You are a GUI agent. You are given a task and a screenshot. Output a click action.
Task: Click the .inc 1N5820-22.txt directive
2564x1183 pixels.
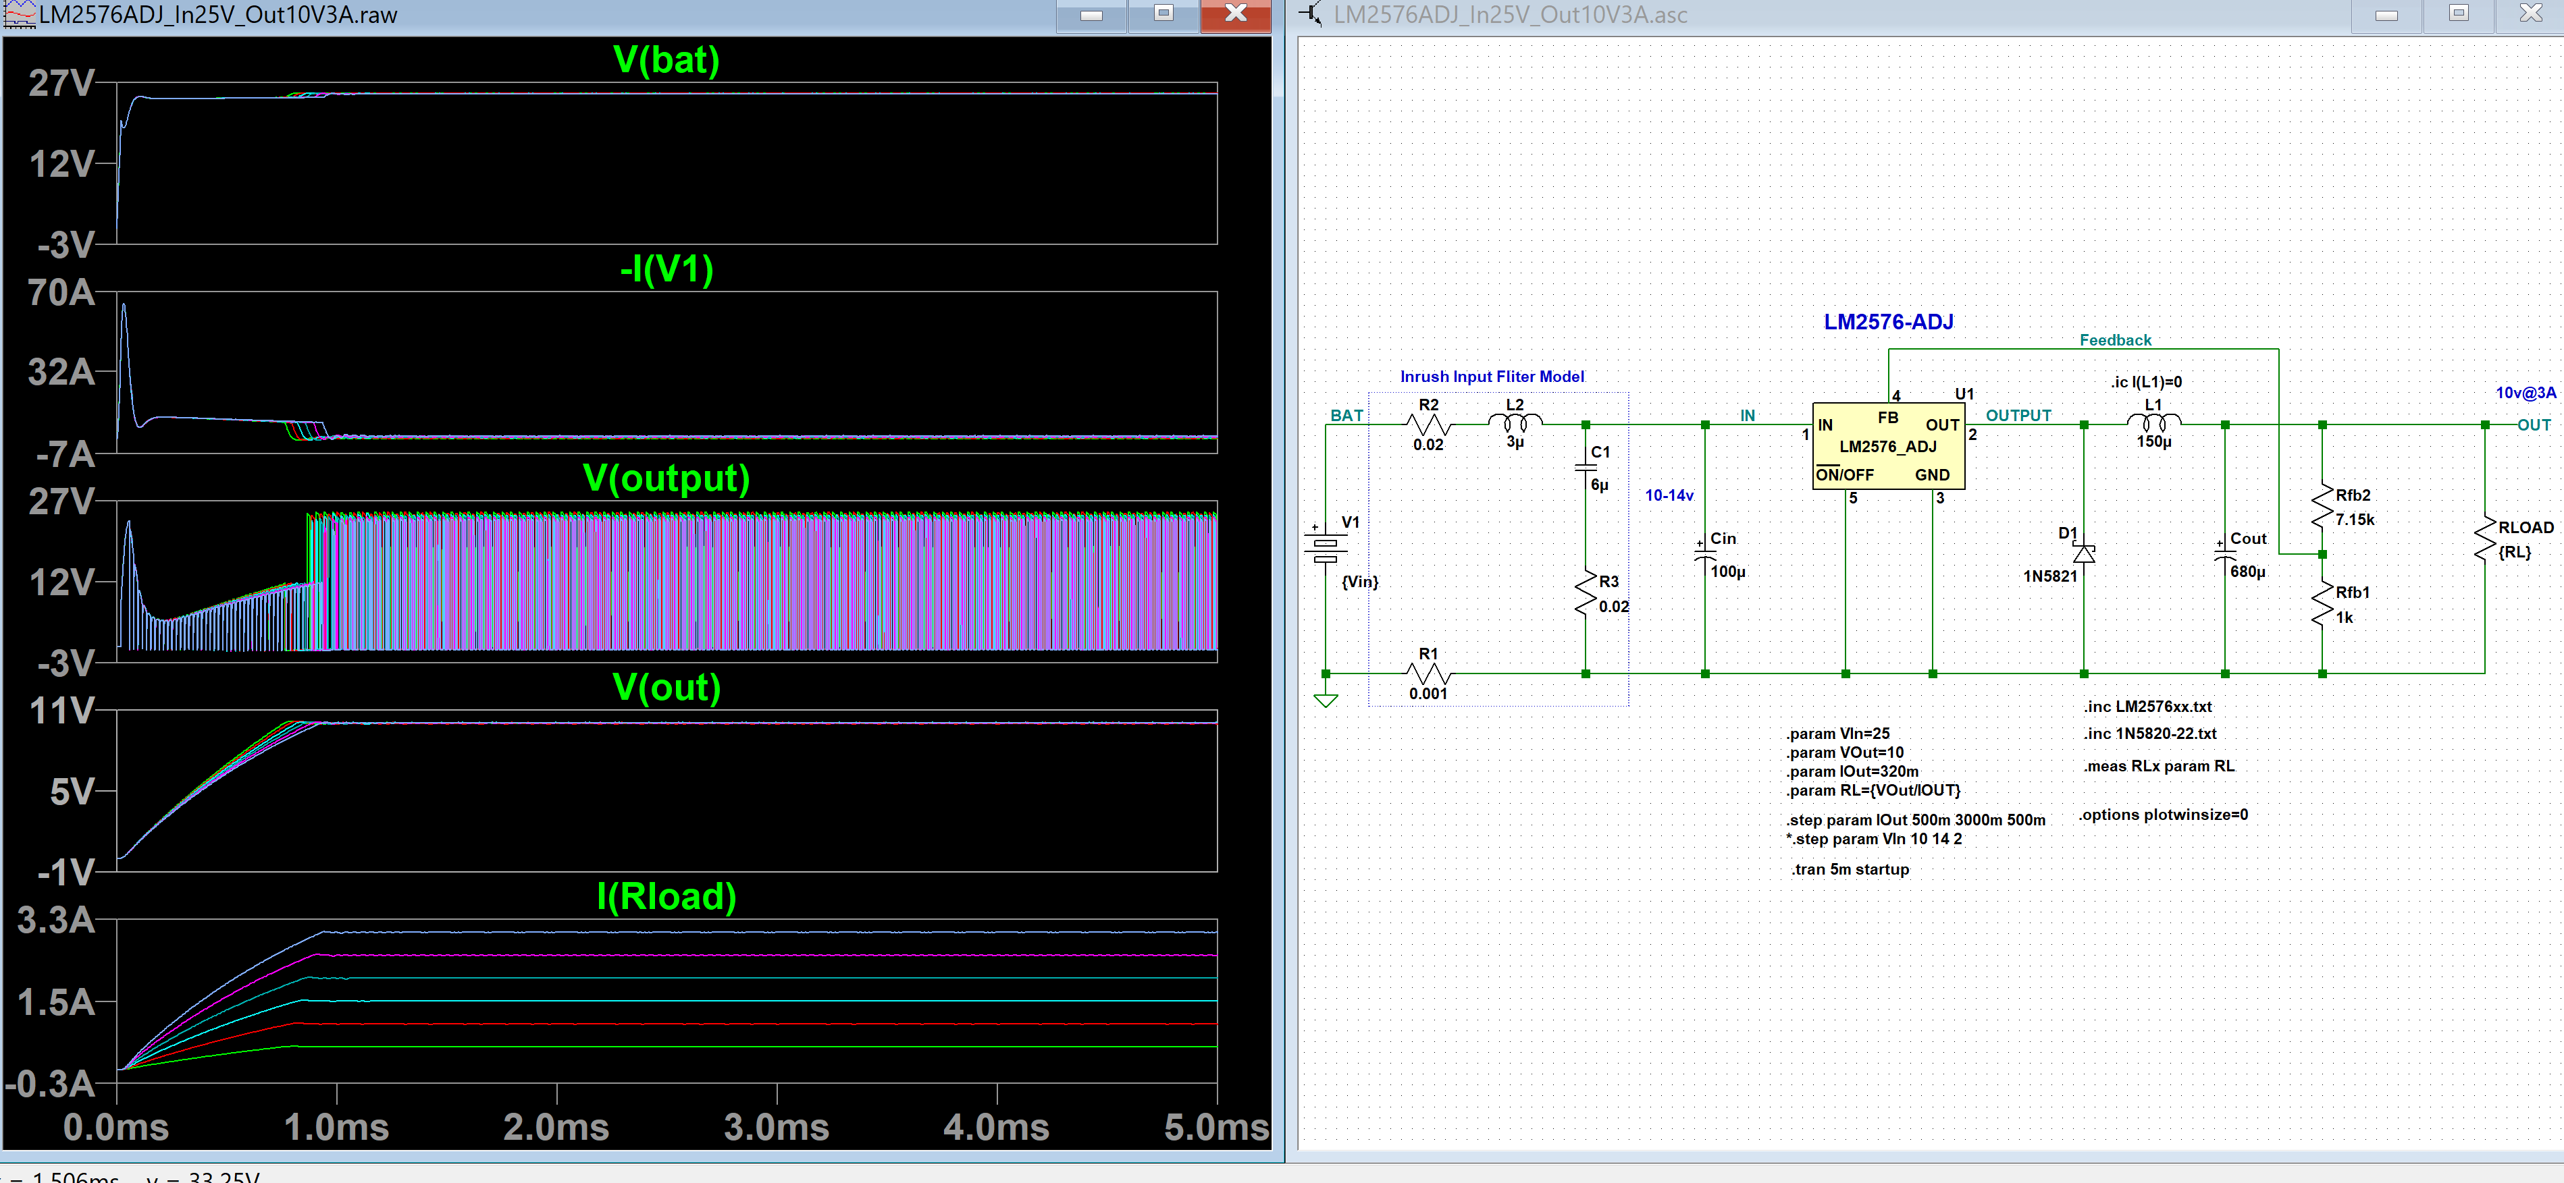pos(2151,734)
